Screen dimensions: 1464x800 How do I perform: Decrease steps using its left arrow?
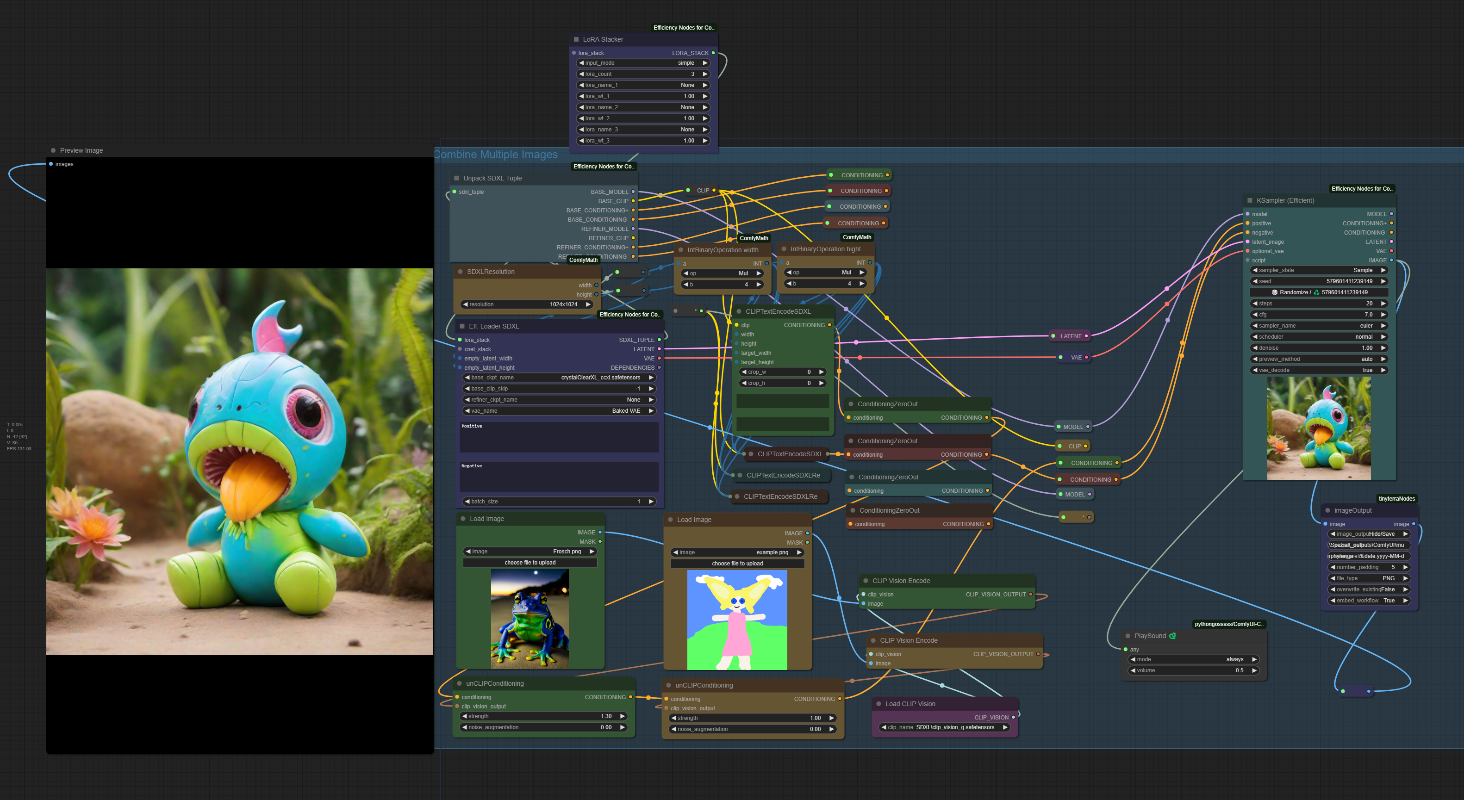(x=1255, y=304)
